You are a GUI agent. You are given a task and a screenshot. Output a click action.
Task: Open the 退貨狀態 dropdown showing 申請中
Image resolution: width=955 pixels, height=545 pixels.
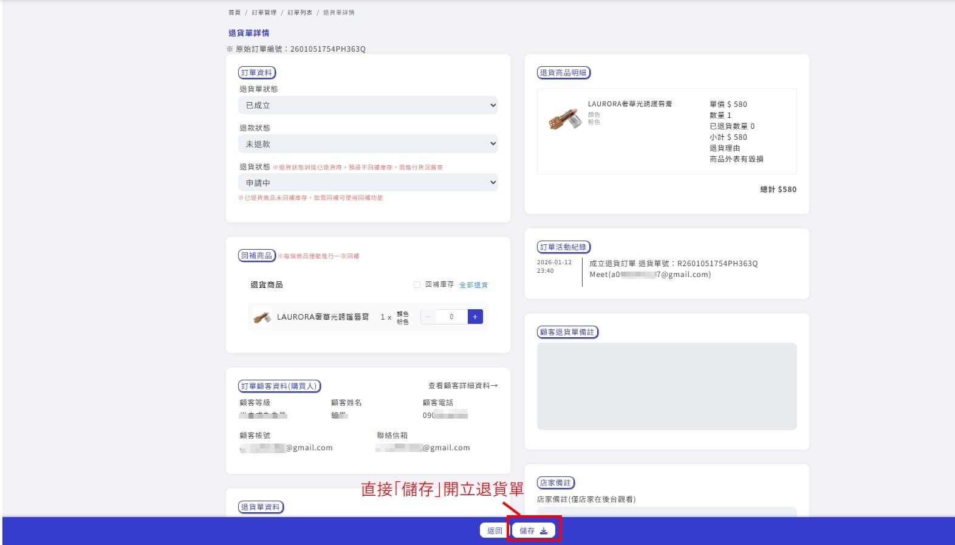tap(368, 182)
